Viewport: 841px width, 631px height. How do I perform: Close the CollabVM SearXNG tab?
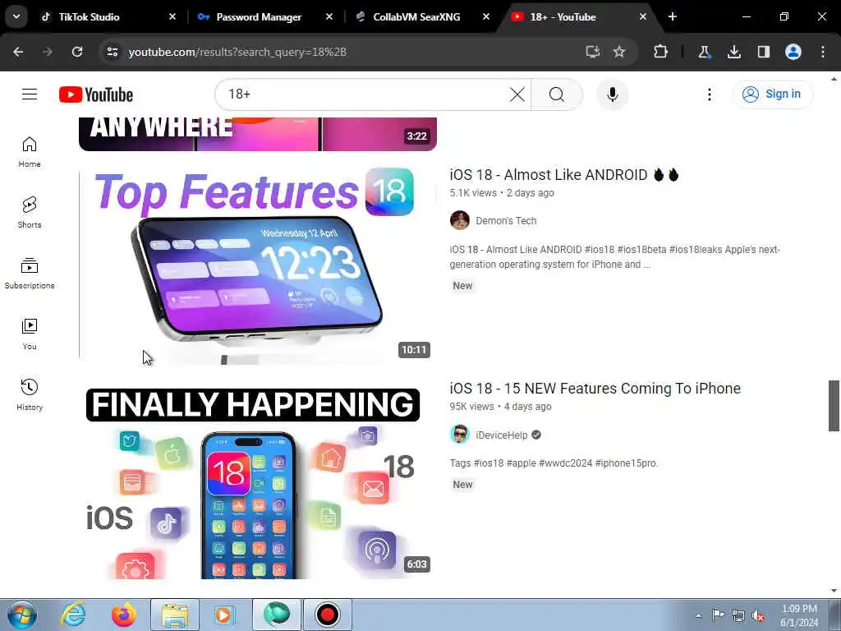tap(486, 17)
